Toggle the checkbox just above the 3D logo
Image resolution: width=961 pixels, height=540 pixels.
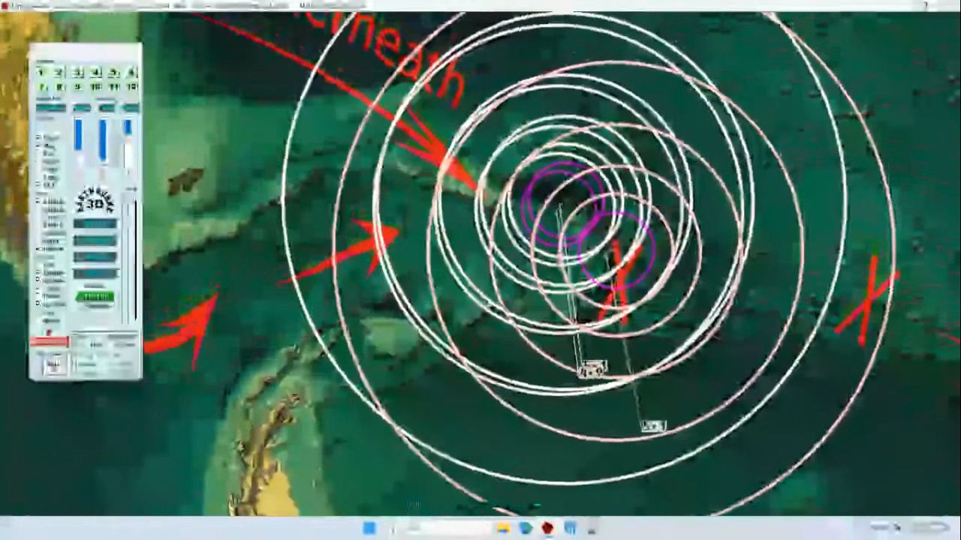click(x=39, y=184)
